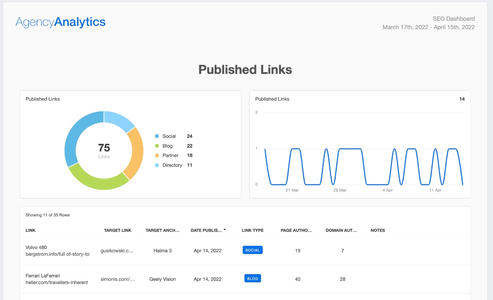This screenshot has height=300, width=493.
Task: Click the 11 Apr axis label
Action: [x=435, y=190]
